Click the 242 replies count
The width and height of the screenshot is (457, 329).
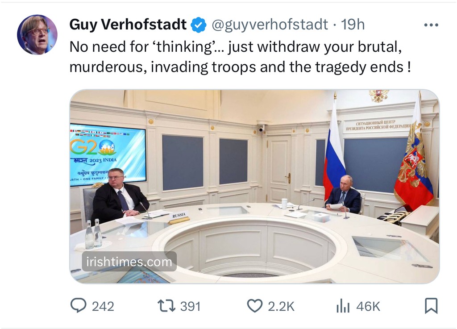point(103,306)
